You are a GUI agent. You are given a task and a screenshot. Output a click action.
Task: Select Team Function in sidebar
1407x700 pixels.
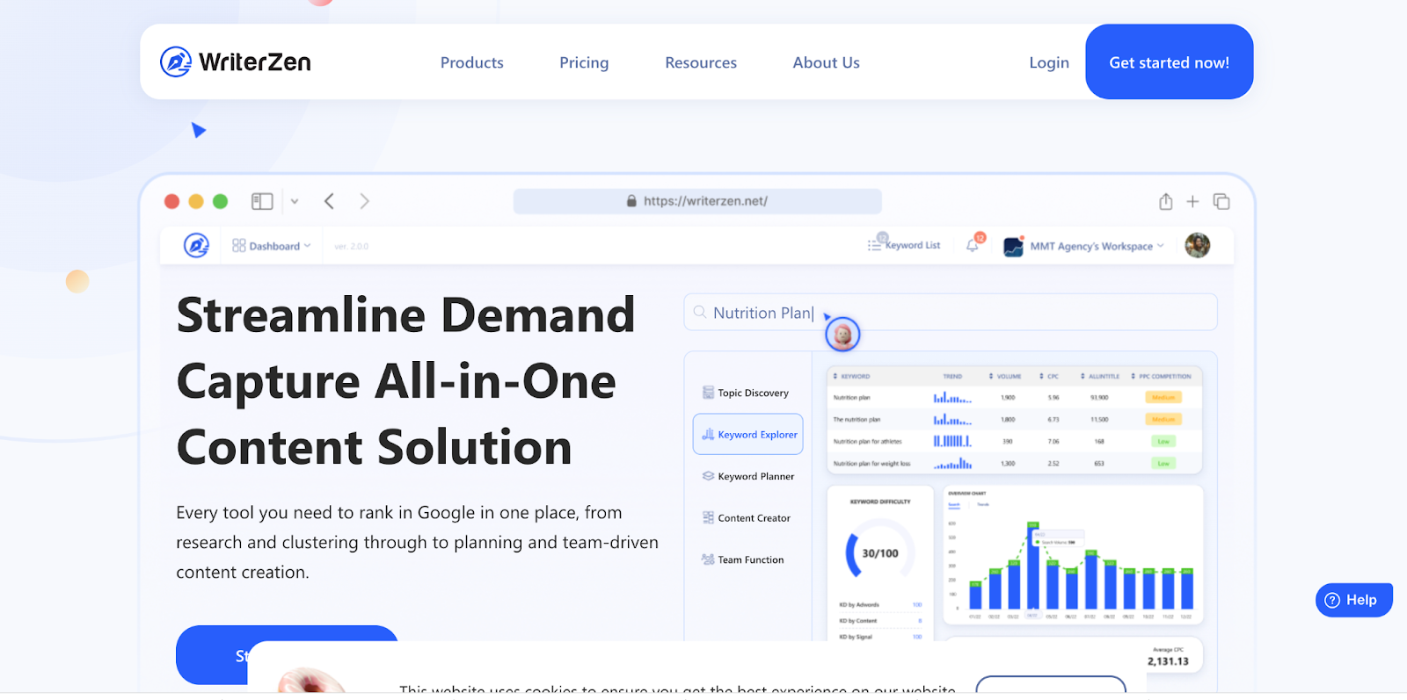pos(743,559)
